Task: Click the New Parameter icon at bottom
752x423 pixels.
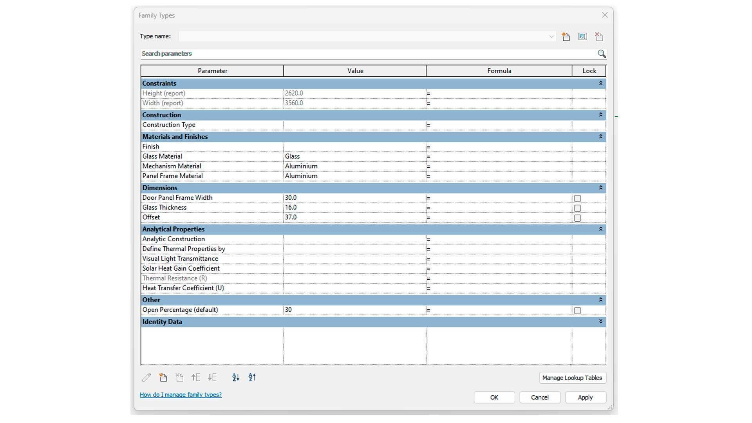Action: [x=163, y=378]
